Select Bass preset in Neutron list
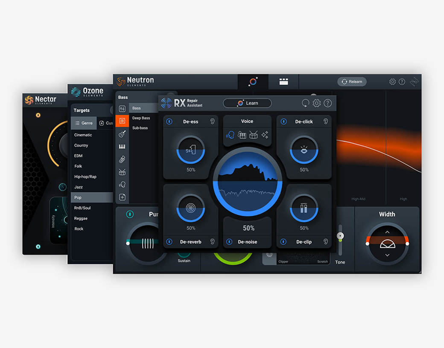 (143, 108)
